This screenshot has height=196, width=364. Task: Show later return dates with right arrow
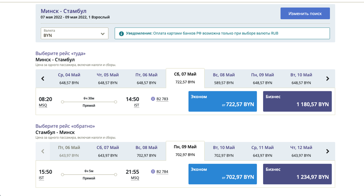[328, 151]
